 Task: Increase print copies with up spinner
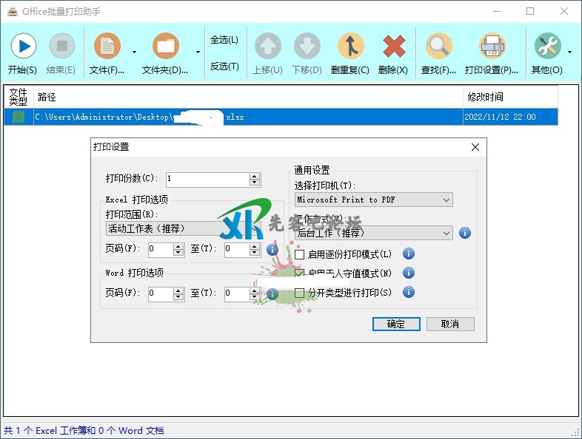pyautogui.click(x=255, y=176)
